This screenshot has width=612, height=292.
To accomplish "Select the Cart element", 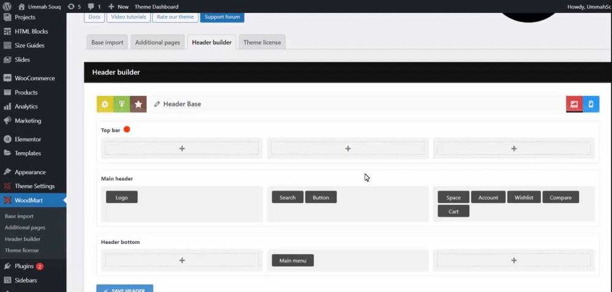I will point(453,211).
